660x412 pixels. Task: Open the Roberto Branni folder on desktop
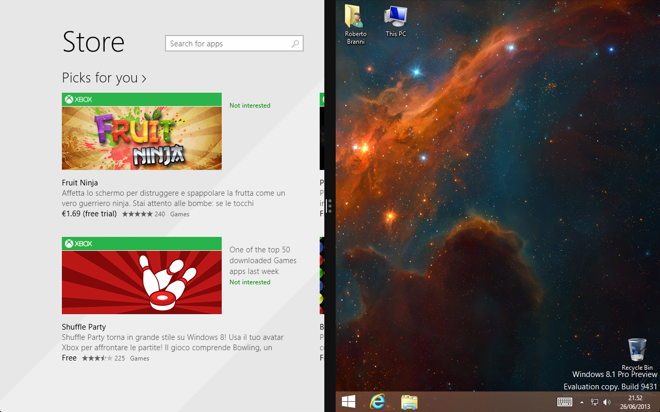(x=355, y=24)
